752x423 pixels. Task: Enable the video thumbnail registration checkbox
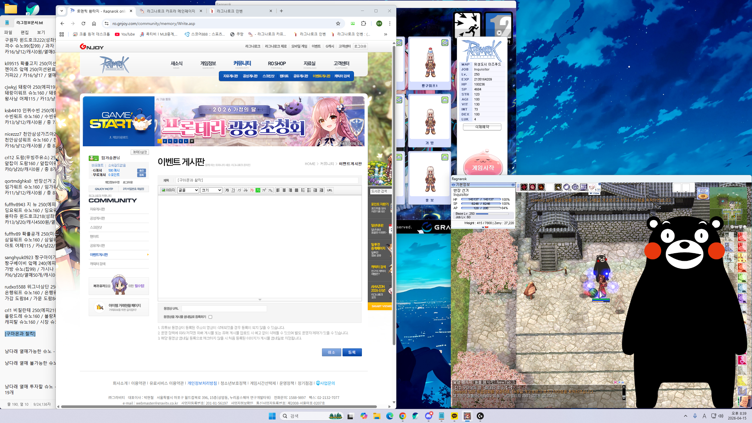coord(210,317)
